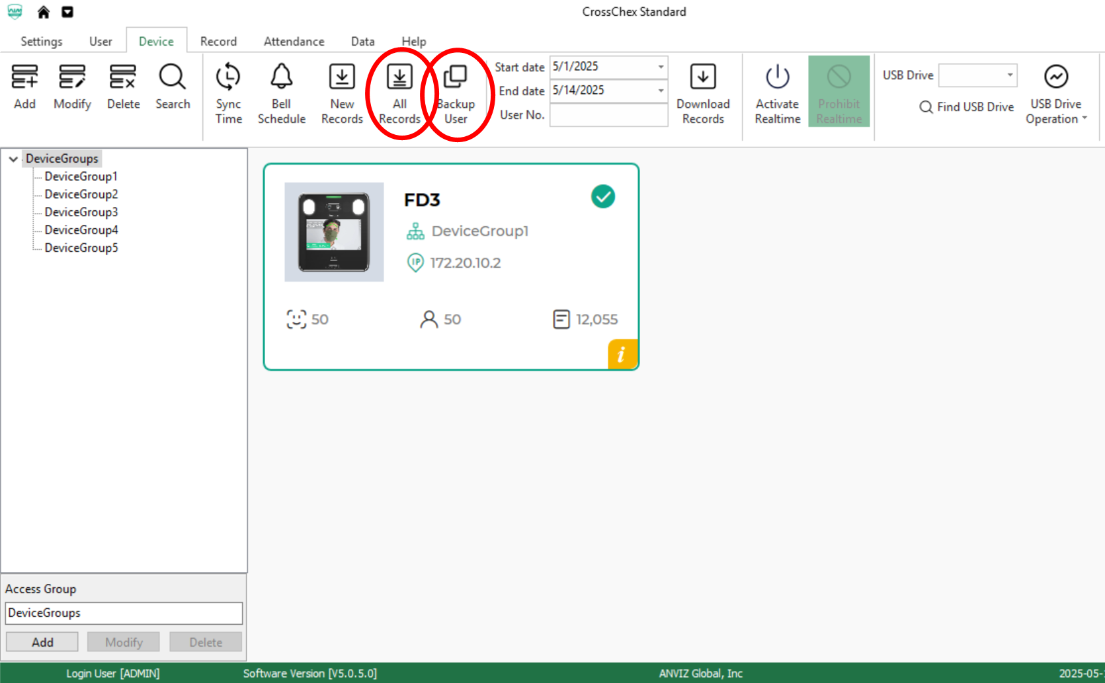Collapse the DeviceGroups tree node

click(13, 159)
